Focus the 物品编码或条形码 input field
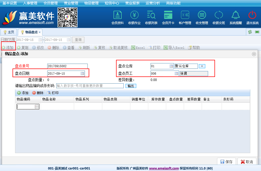This screenshot has width=261, height=171. [x=89, y=86]
